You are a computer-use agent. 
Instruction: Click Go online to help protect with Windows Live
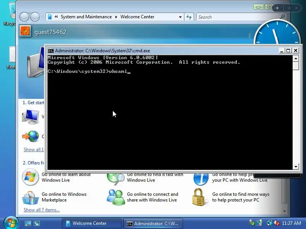pos(240,177)
